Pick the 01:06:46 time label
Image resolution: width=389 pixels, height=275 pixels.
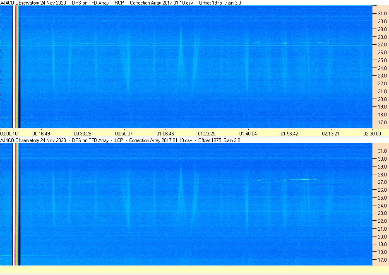(x=165, y=133)
